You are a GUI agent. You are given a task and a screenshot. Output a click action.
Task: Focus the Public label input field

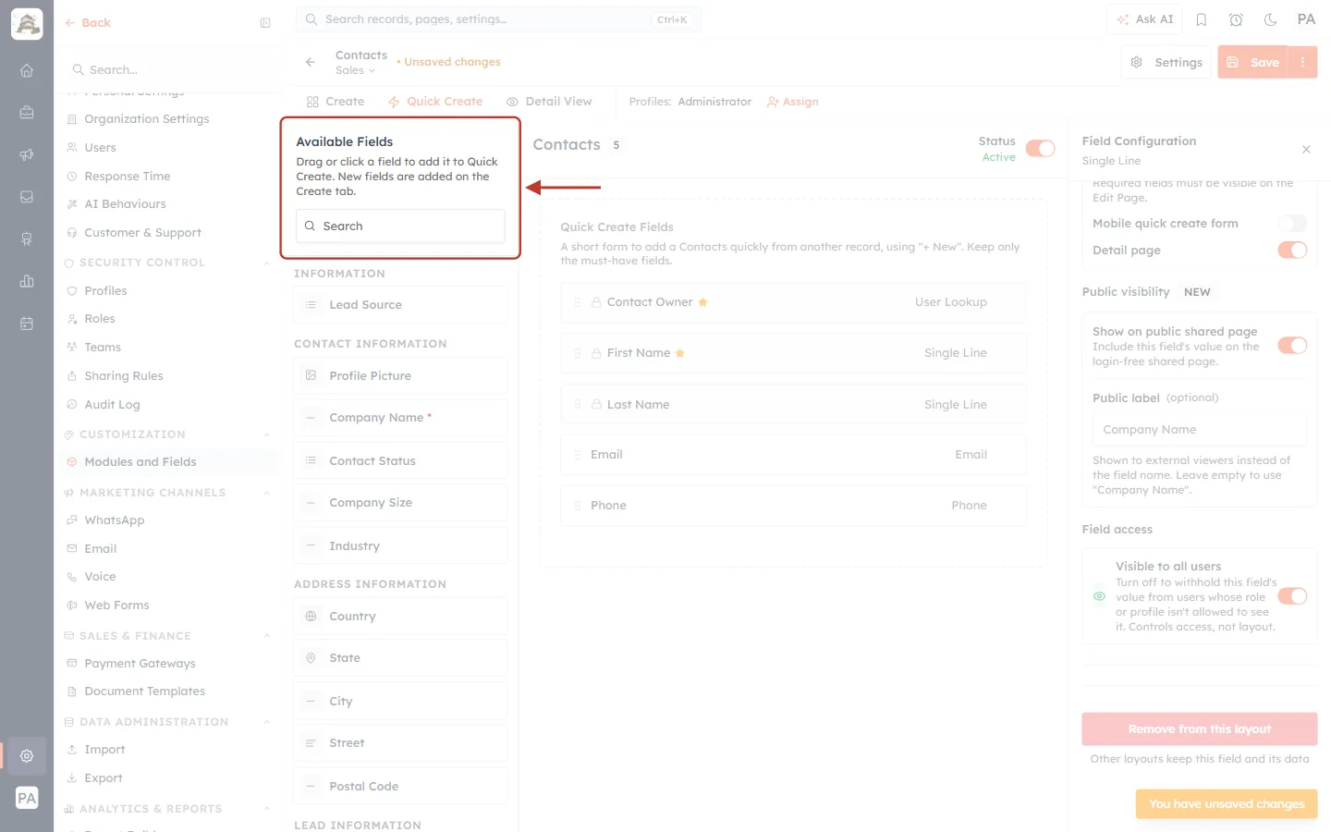coord(1200,430)
